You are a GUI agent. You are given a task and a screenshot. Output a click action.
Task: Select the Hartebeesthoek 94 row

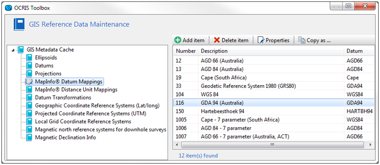click(274, 111)
